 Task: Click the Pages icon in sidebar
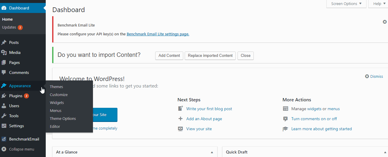coord(4,62)
